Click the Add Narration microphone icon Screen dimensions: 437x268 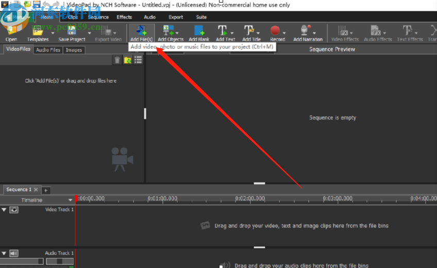(305, 31)
